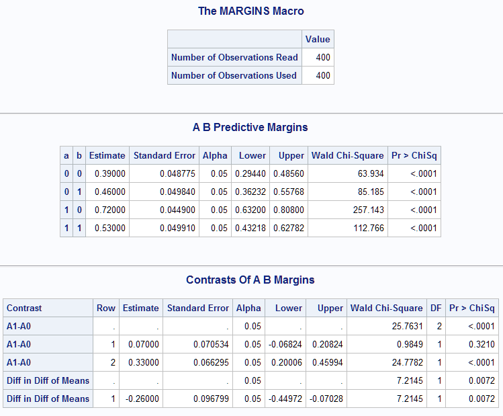Click 'Wald Chi-Square' header in Predictive Margins table
Image resolution: width=503 pixels, height=416 pixels.
click(347, 155)
